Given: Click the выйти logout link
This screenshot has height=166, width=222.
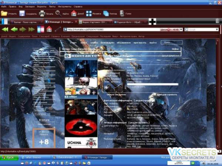Looking at the screenshot, I should (x=153, y=42).
